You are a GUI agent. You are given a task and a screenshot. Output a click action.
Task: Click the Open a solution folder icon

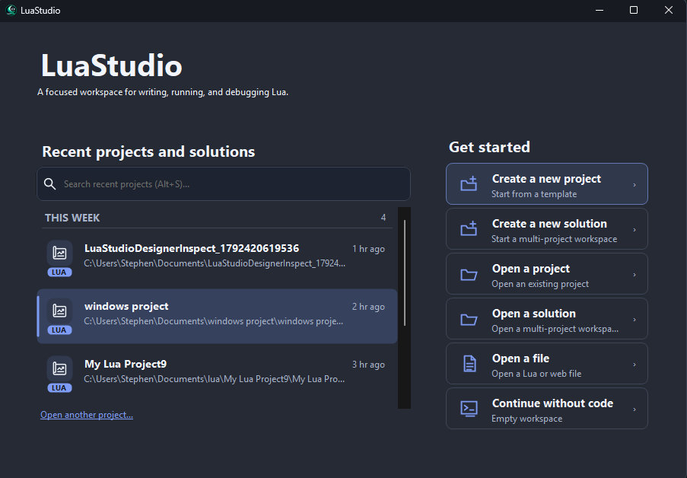(469, 319)
